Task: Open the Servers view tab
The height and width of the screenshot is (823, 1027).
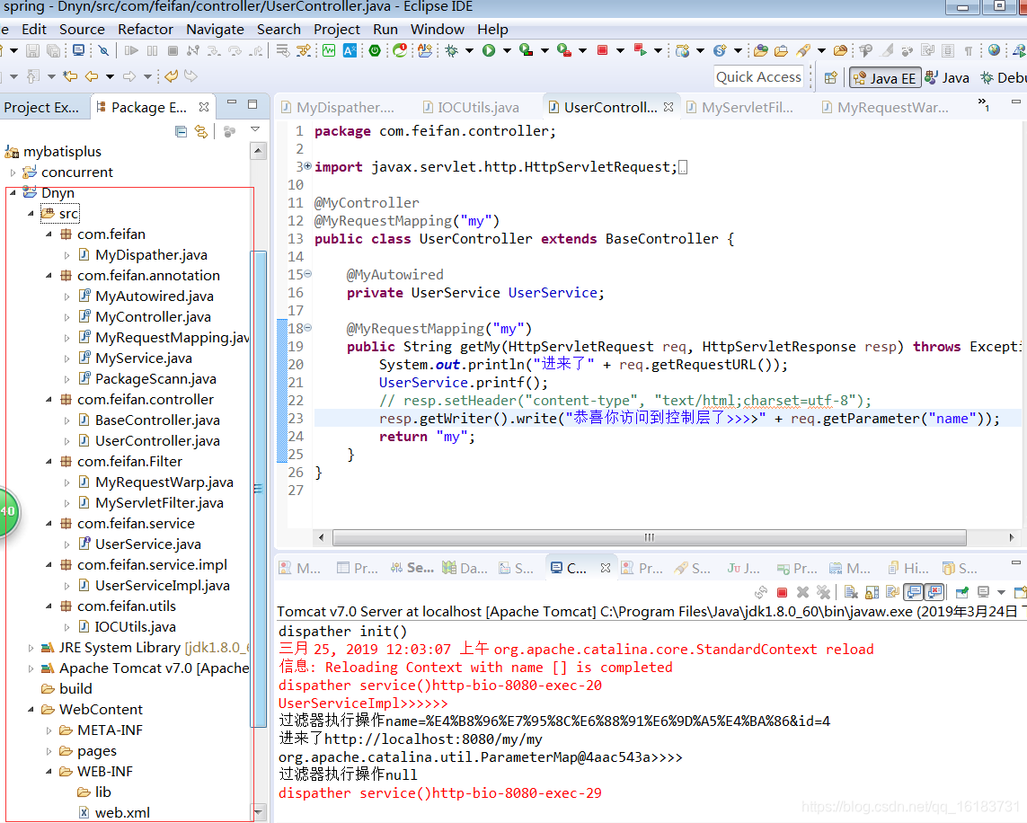Action: click(412, 569)
